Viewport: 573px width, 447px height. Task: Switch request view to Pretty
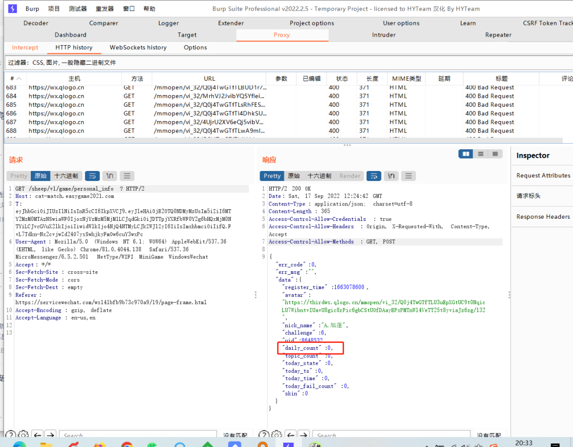click(x=19, y=176)
